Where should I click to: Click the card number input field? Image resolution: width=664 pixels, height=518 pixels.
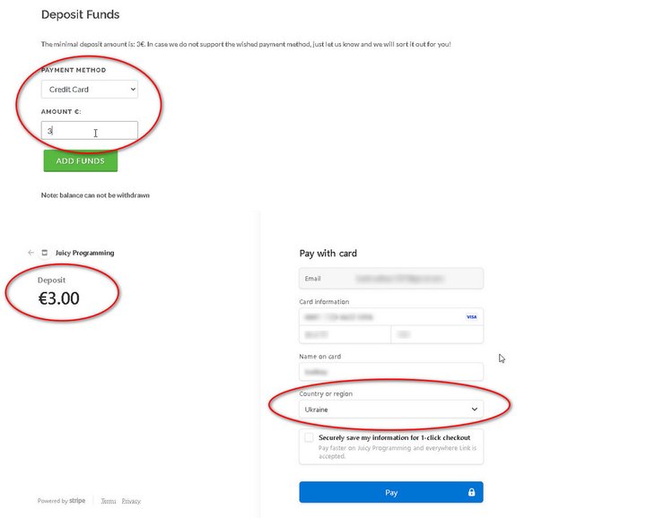(377, 317)
